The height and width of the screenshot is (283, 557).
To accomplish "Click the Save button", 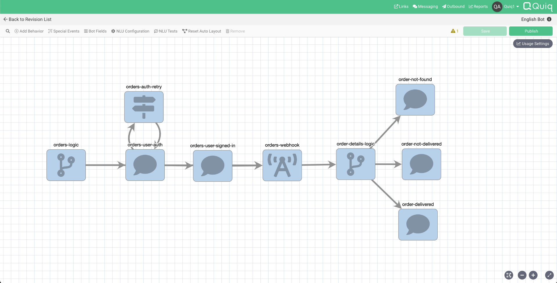I will click(x=485, y=31).
